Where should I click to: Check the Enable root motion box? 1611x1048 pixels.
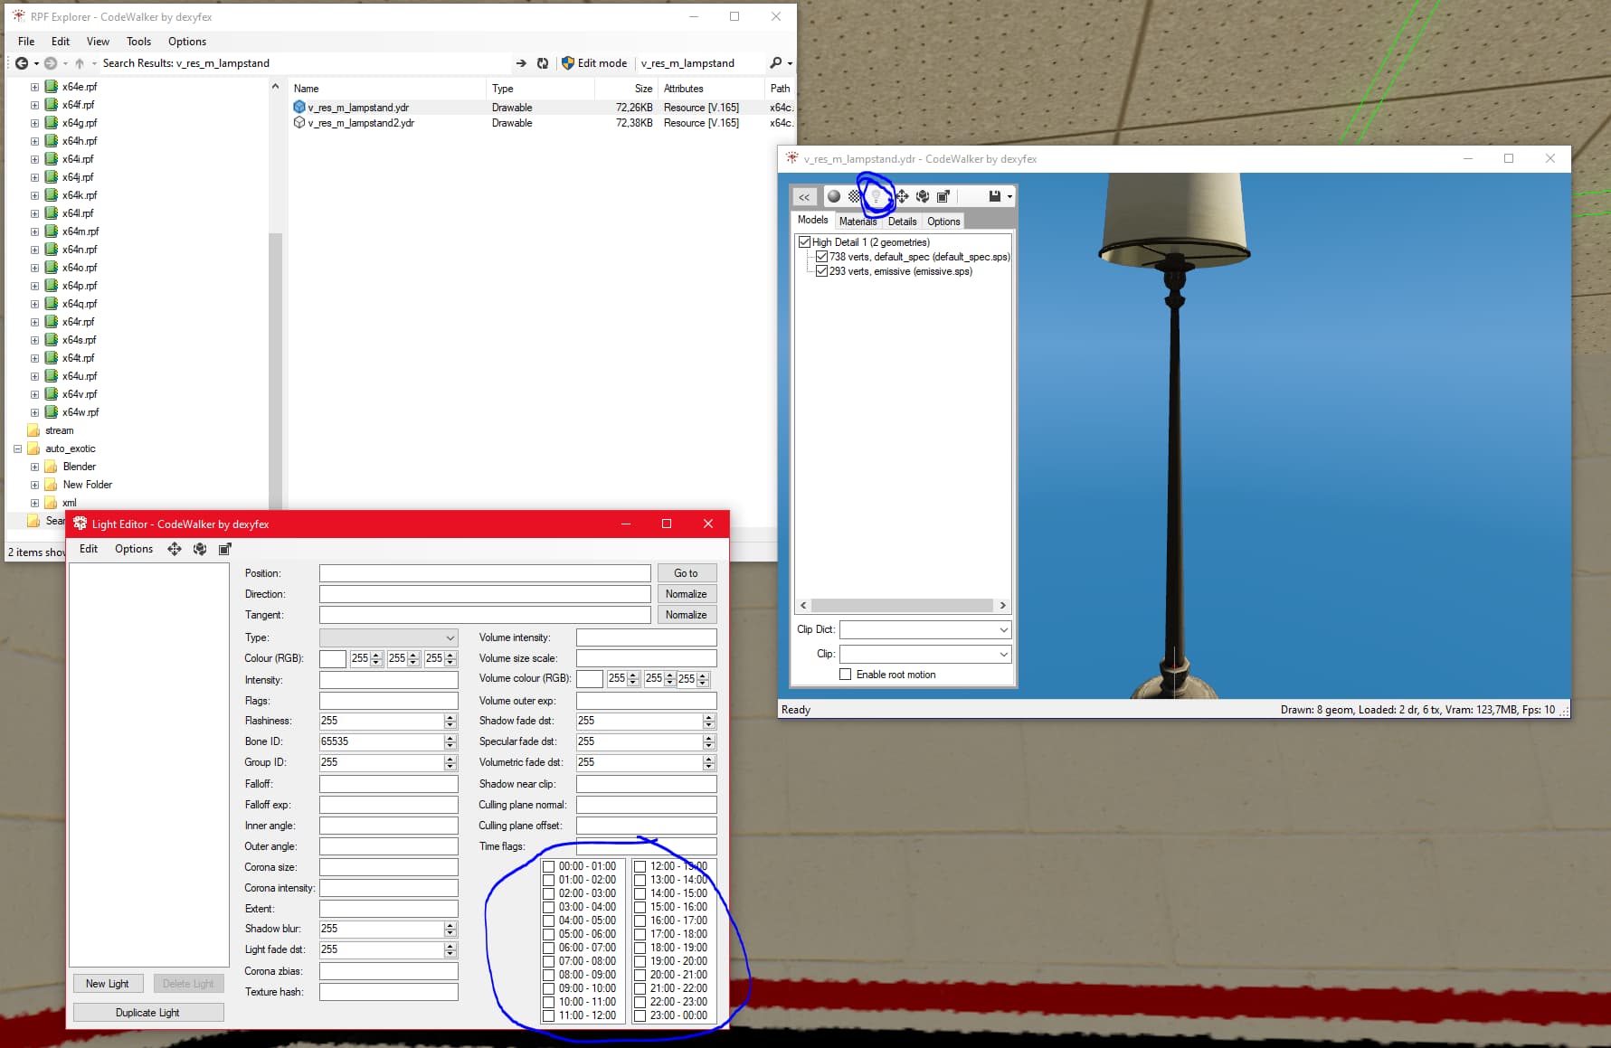(845, 675)
